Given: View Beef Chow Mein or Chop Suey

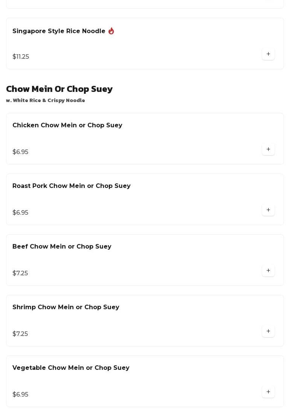Looking at the screenshot, I should pyautogui.click(x=62, y=247).
